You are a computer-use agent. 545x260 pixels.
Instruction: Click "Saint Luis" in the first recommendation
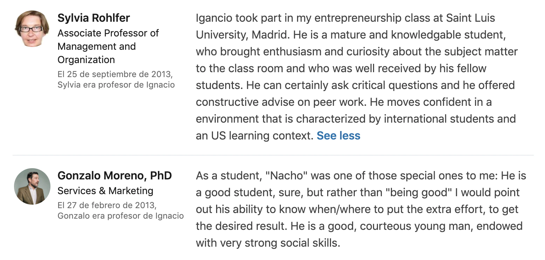tap(470, 18)
